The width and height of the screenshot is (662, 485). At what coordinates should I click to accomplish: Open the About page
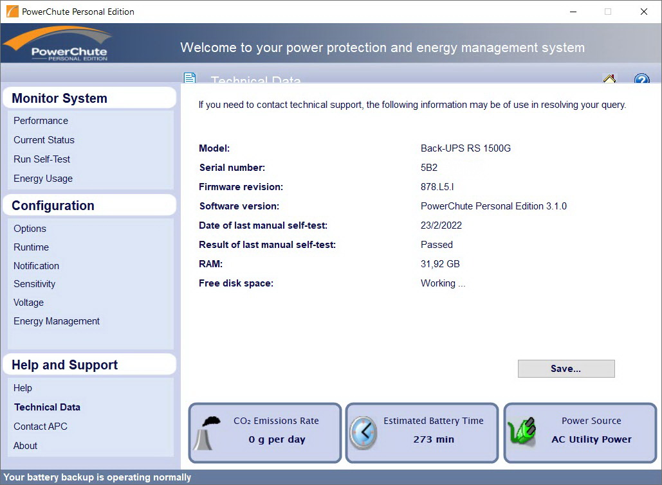pos(25,446)
